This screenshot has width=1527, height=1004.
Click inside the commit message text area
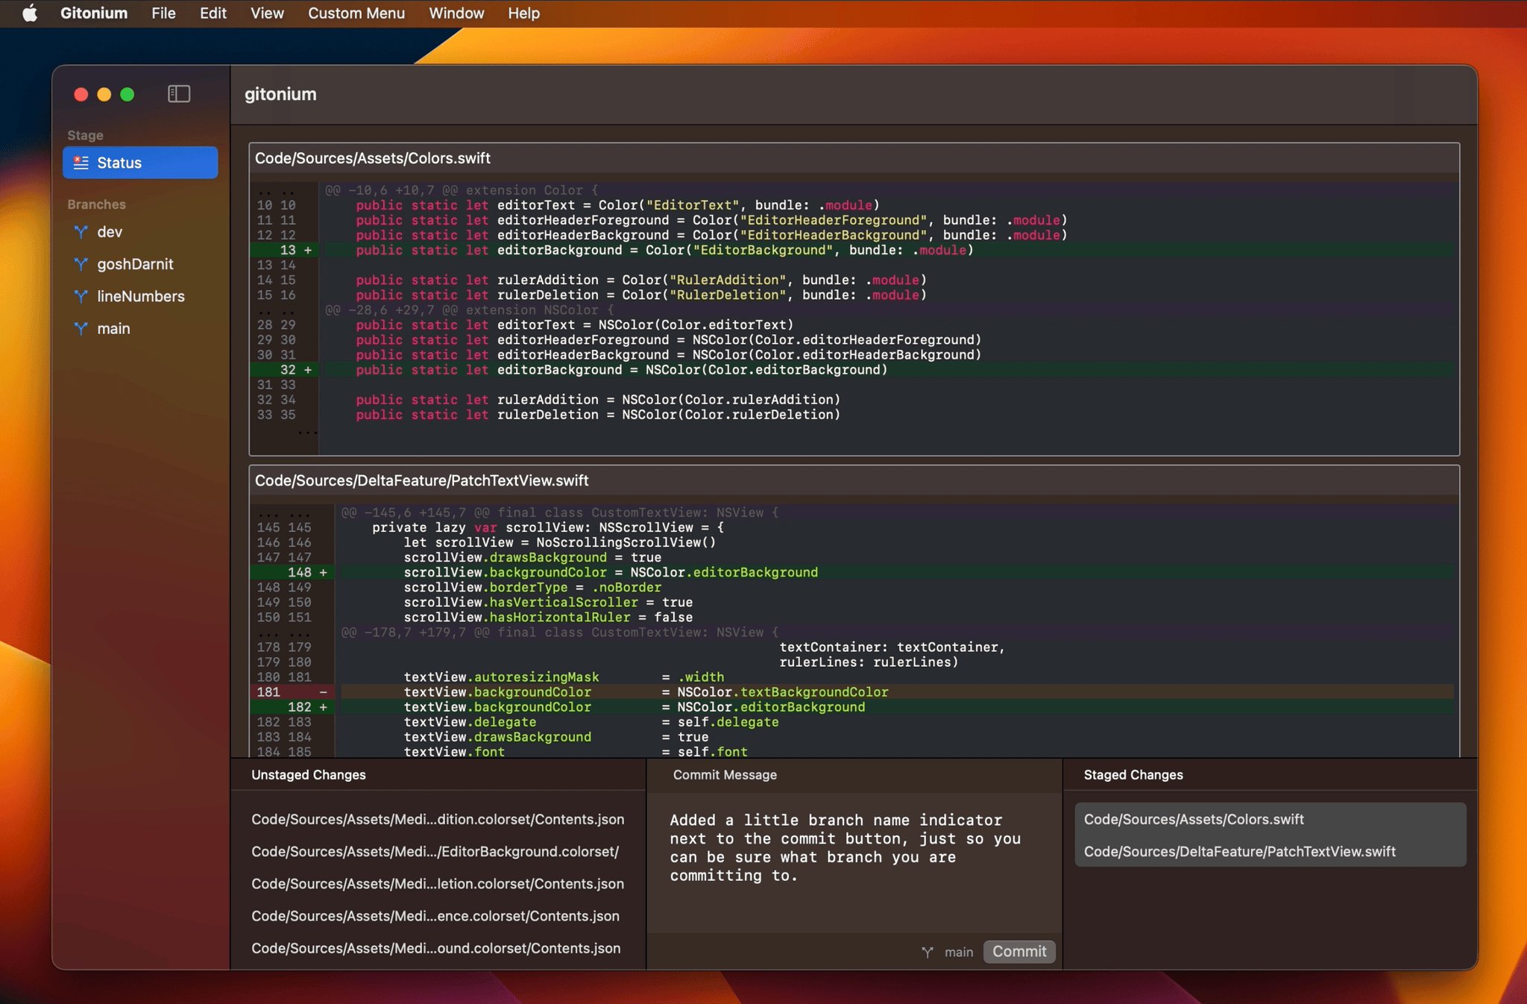(x=854, y=862)
